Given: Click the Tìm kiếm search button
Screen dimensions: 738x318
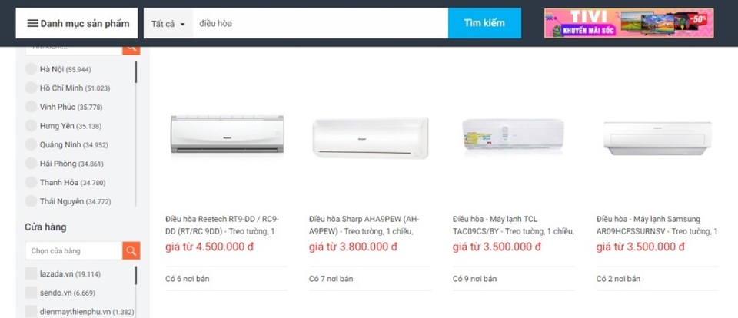Looking at the screenshot, I should (484, 23).
